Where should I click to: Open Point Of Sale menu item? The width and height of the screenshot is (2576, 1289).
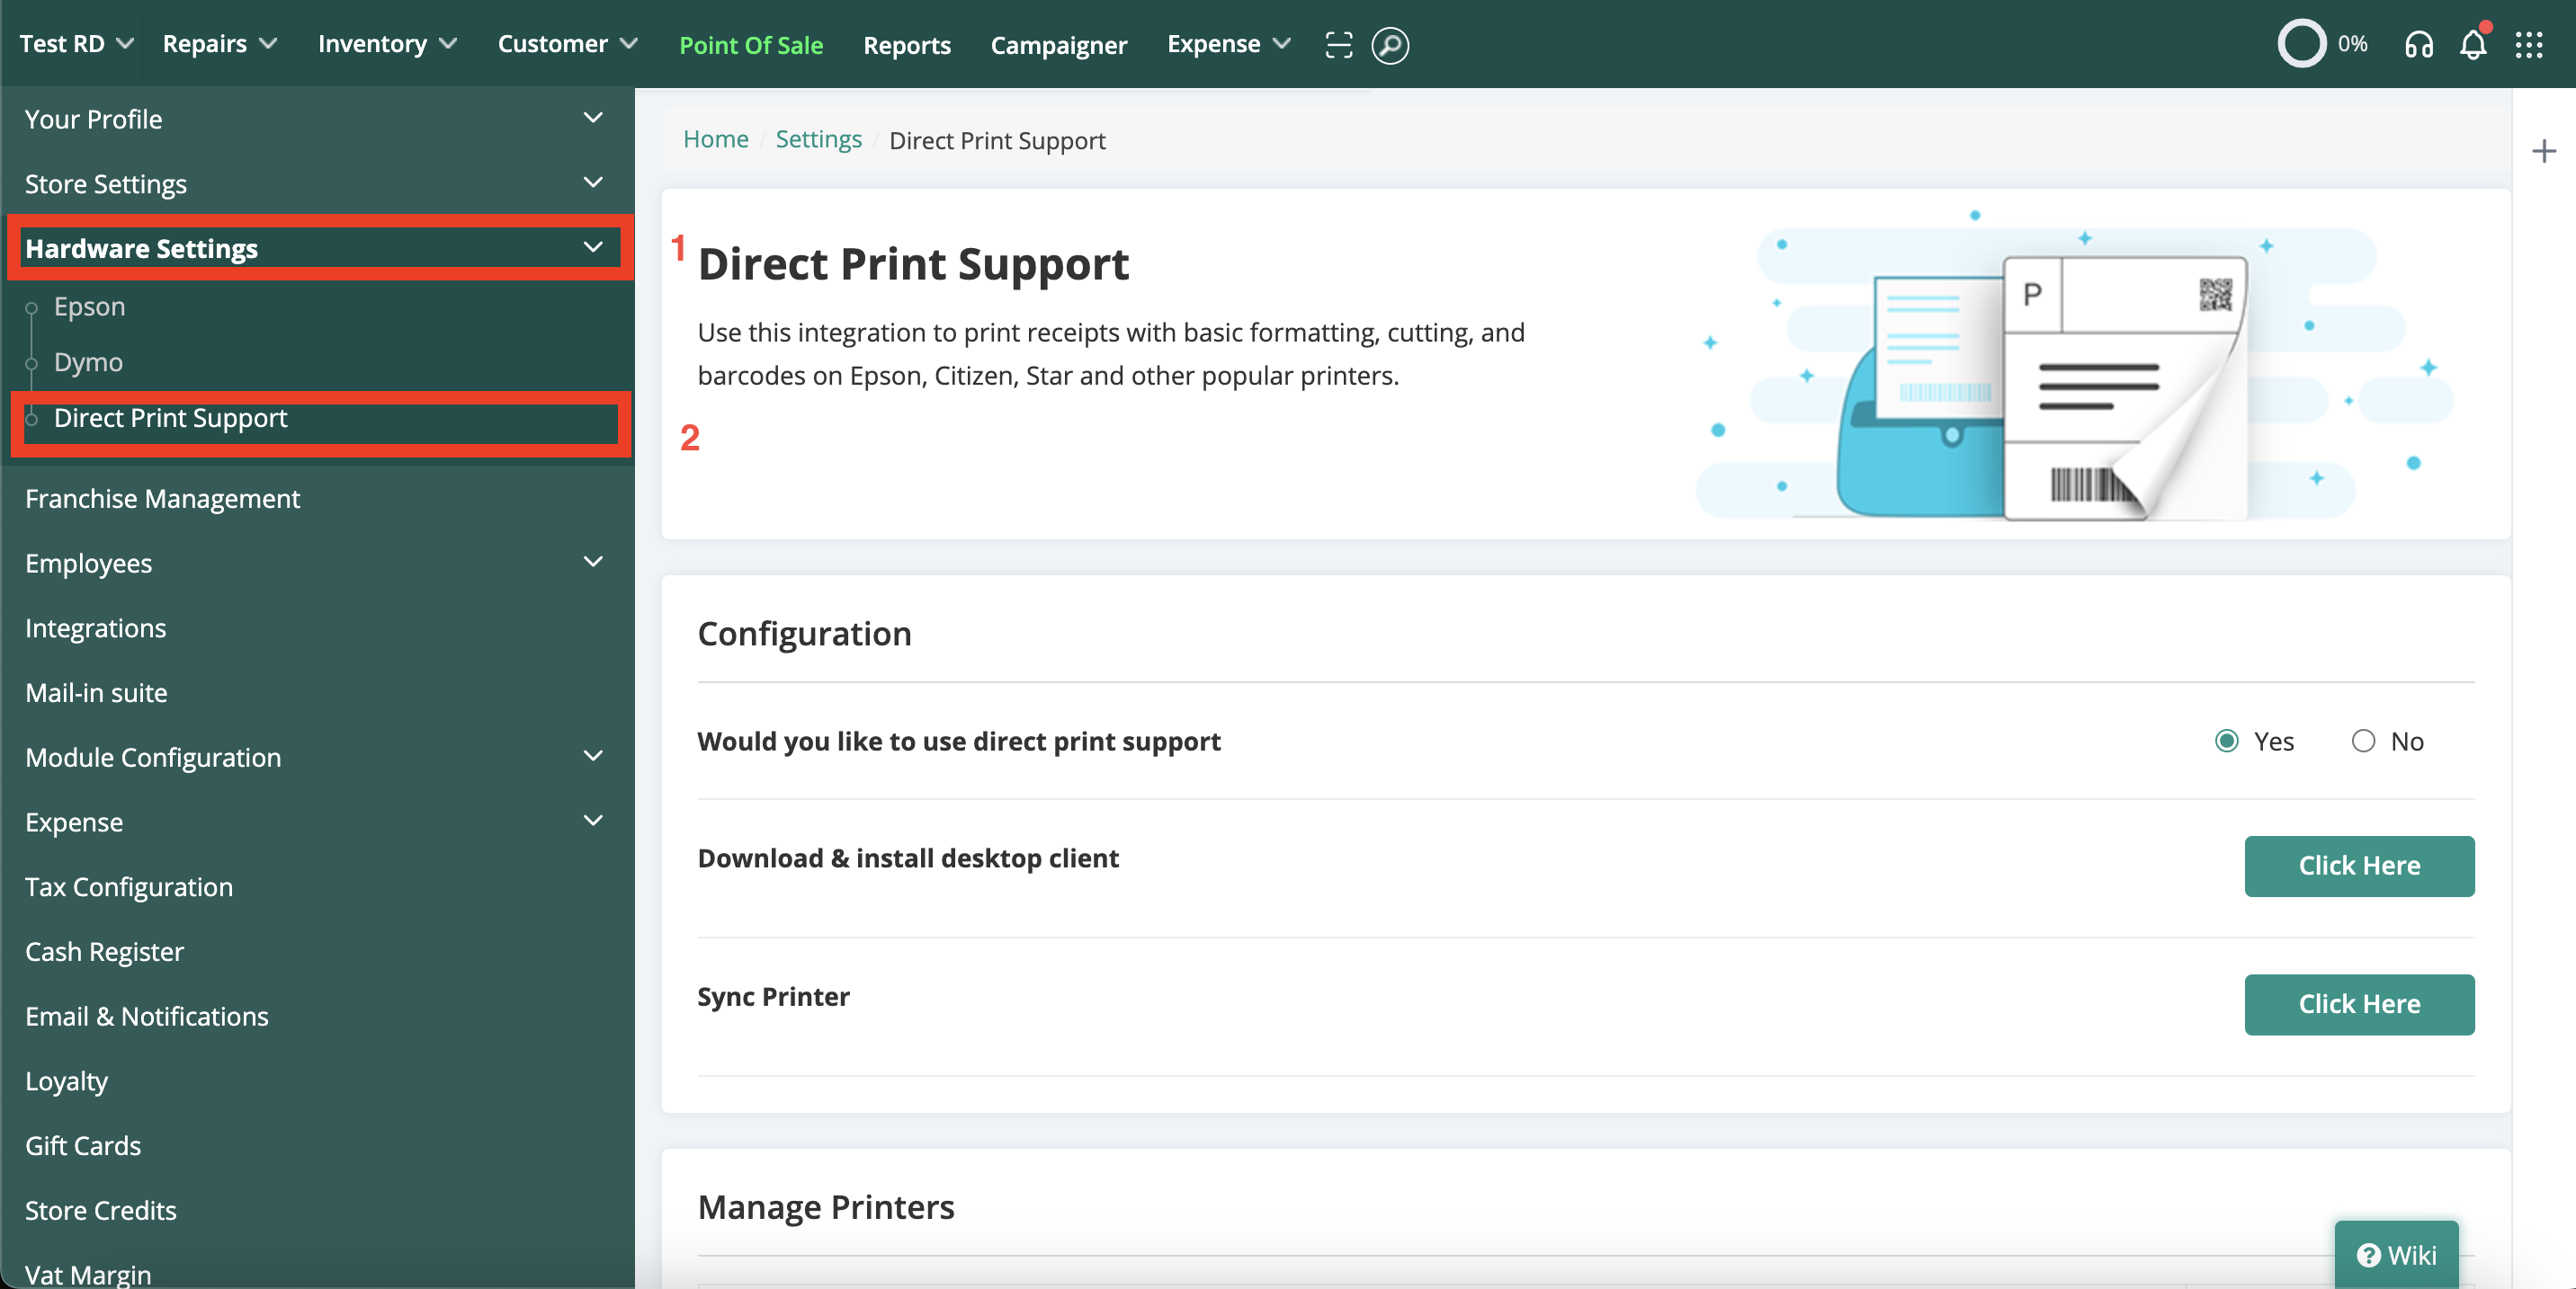pos(750,45)
